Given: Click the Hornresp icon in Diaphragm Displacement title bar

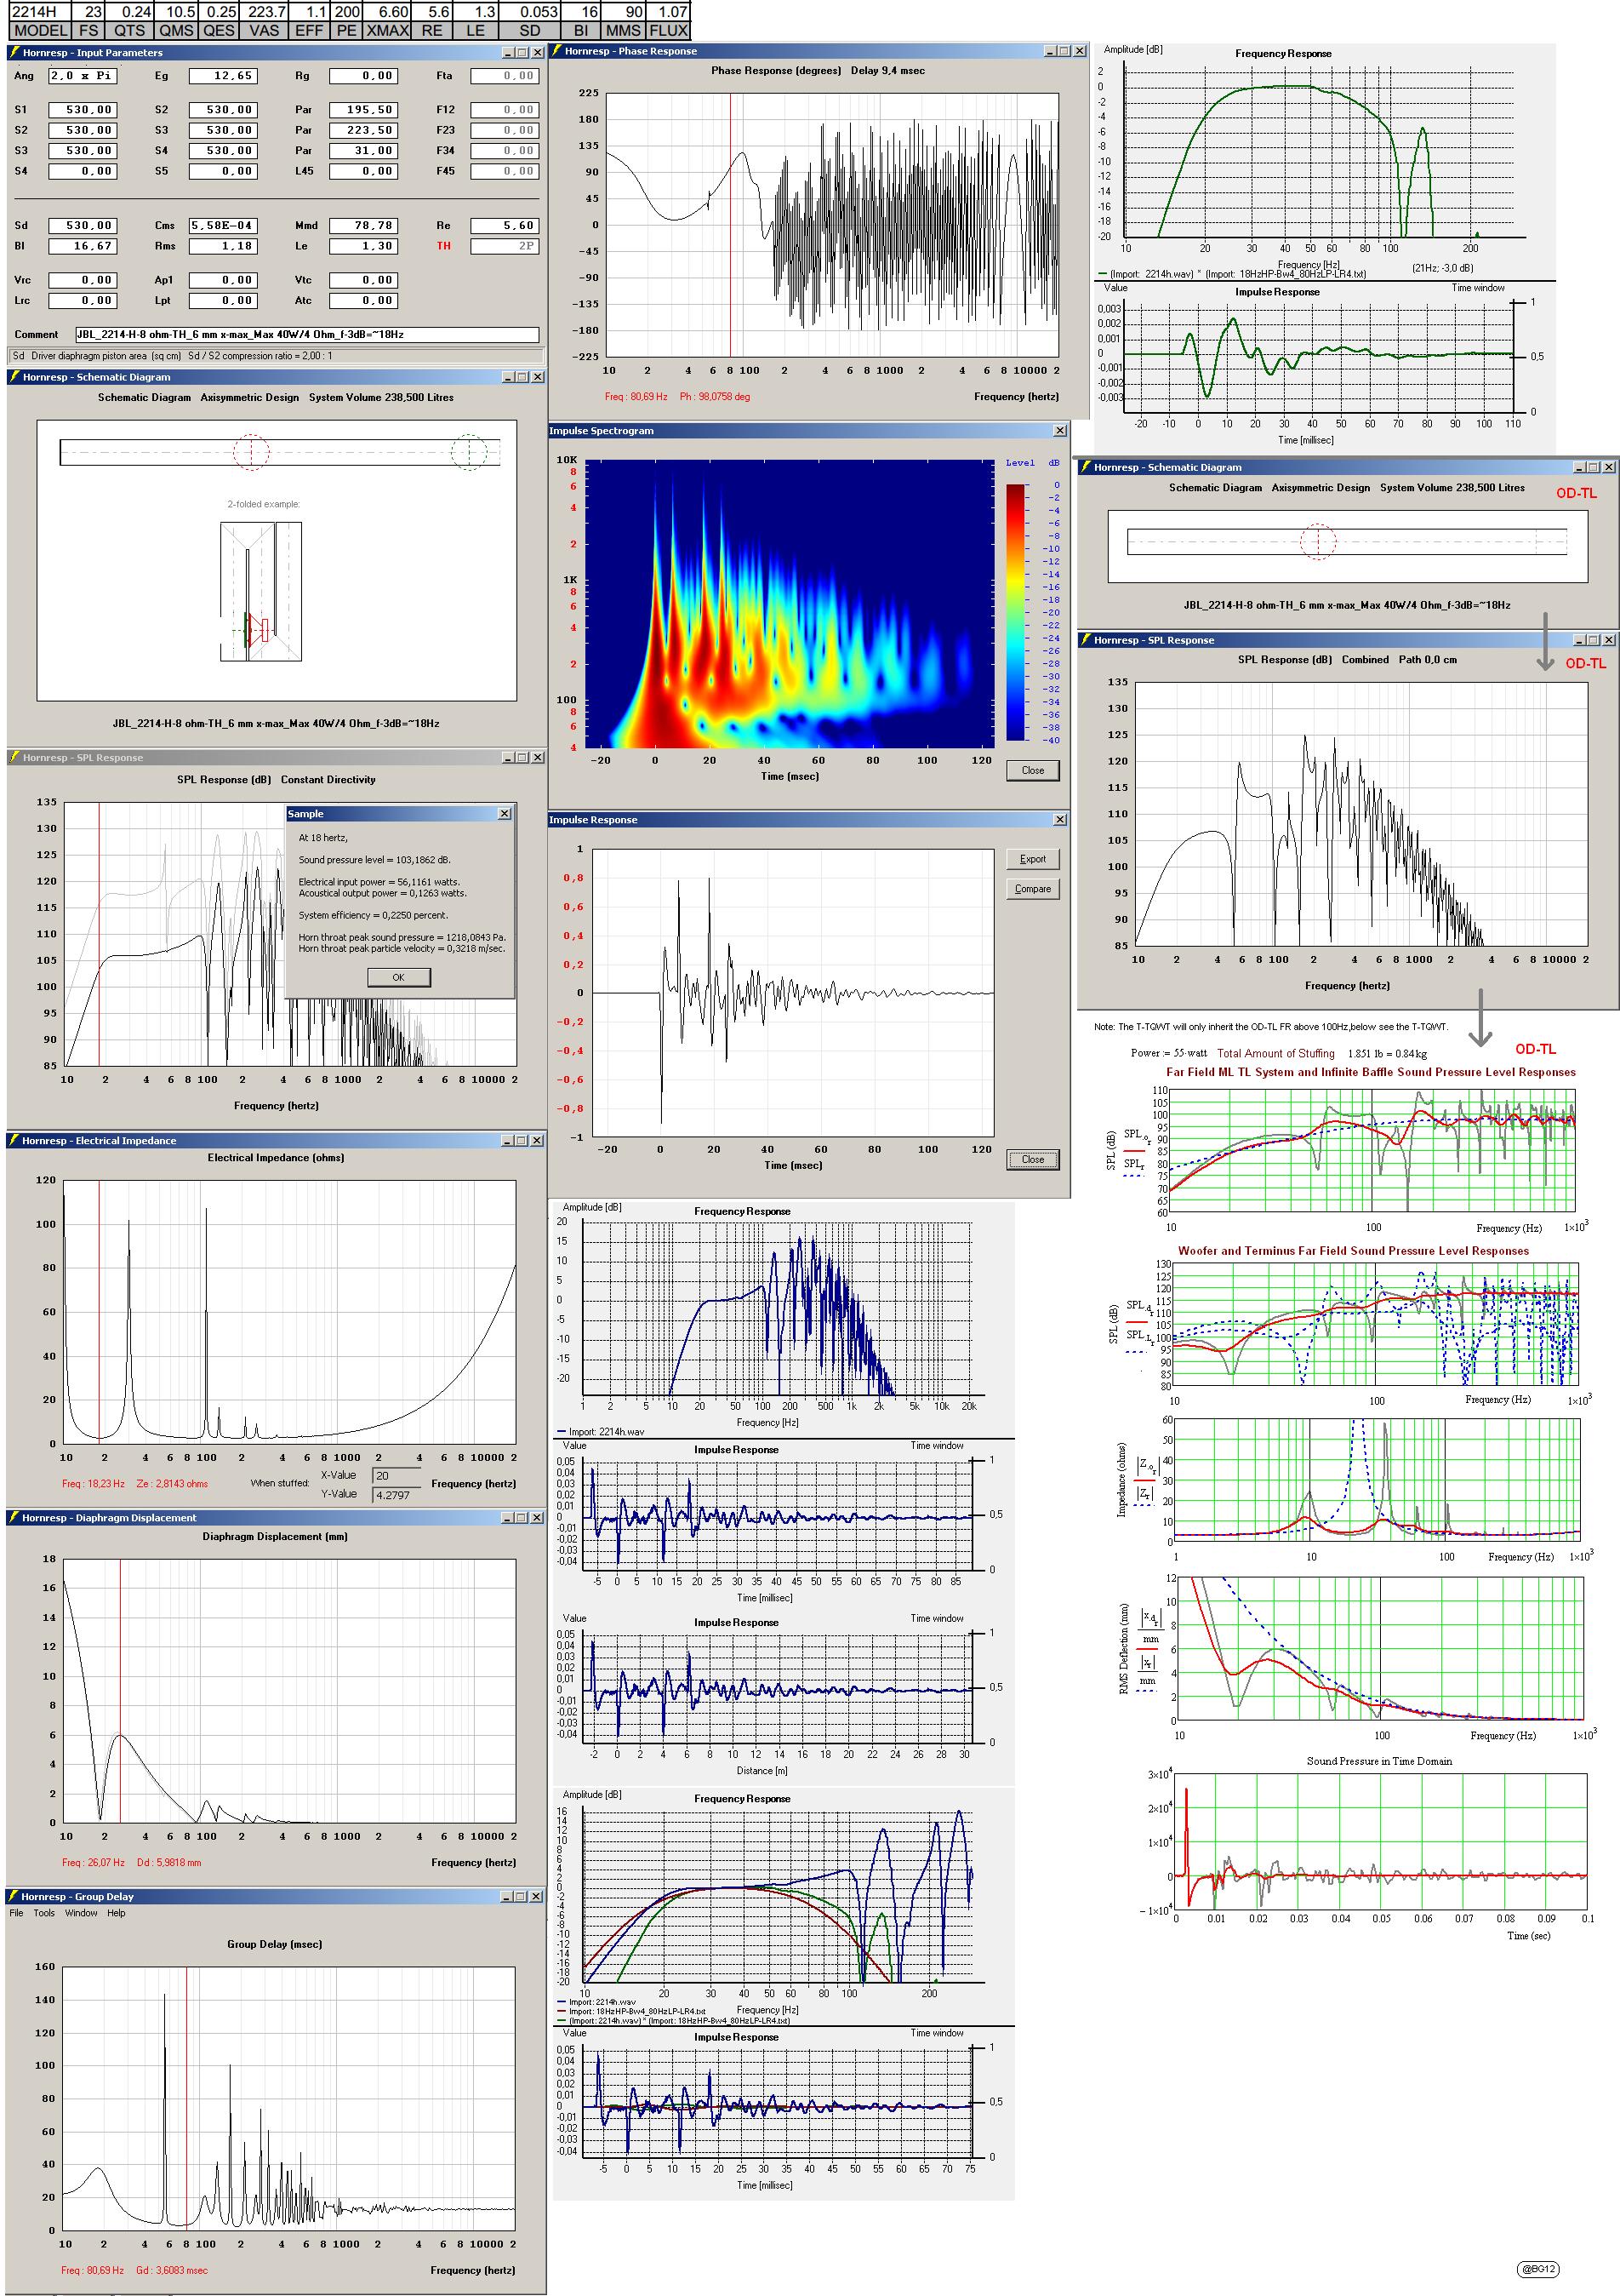Looking at the screenshot, I should click(15, 1517).
